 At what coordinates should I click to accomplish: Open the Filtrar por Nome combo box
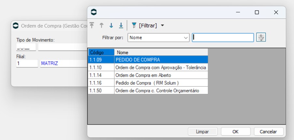tap(159, 38)
